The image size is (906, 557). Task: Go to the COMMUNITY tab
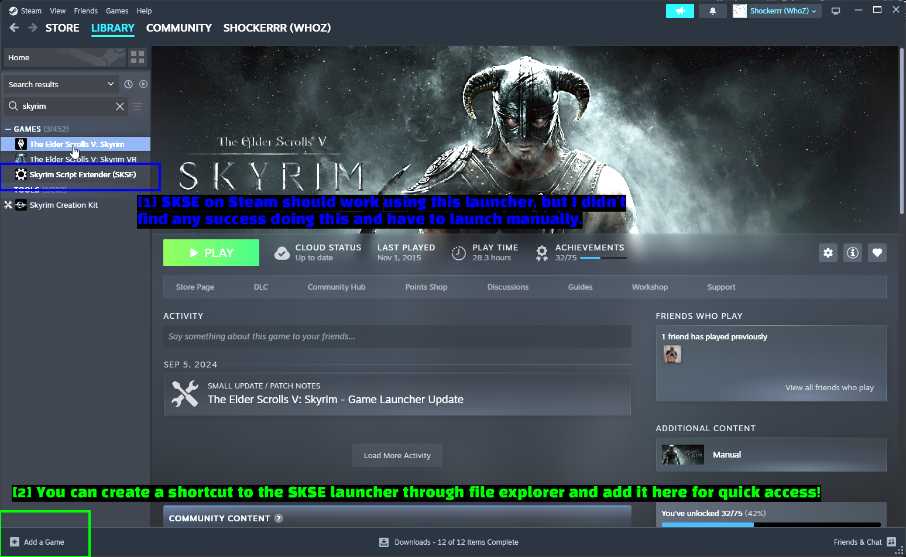(179, 28)
